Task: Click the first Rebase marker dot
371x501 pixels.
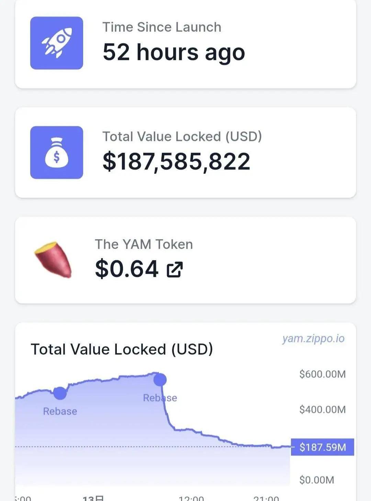Action: (x=60, y=393)
